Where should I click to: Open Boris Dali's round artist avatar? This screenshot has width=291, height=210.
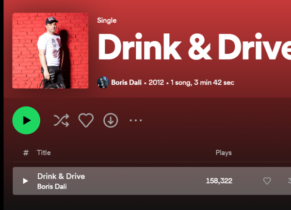[x=103, y=82]
